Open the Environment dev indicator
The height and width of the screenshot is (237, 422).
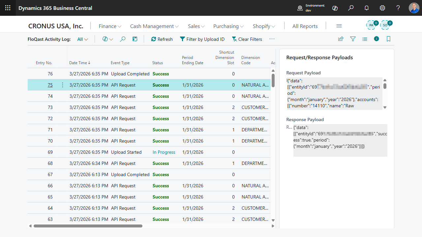pyautogui.click(x=311, y=8)
